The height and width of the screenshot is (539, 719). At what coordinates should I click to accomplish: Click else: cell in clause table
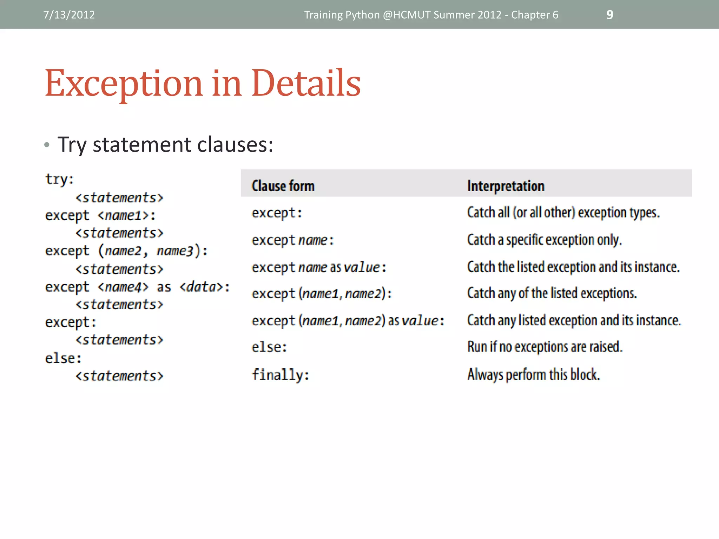(270, 347)
